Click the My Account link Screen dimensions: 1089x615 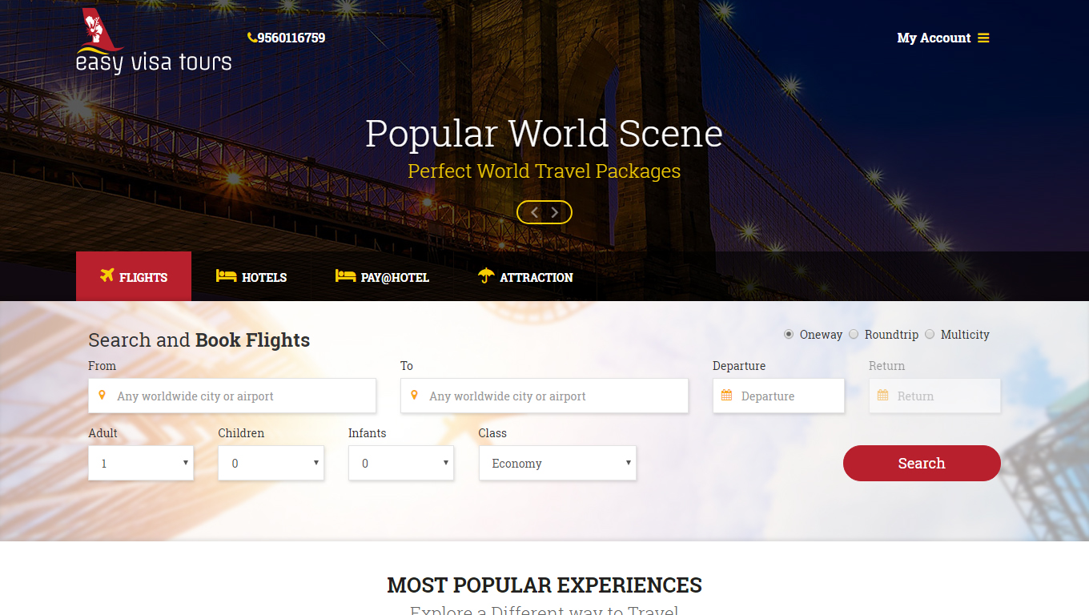tap(934, 38)
